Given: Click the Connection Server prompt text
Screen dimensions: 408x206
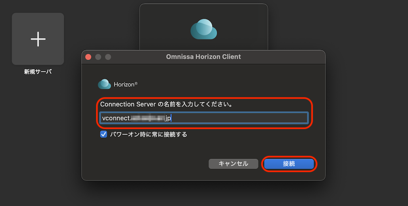Looking at the screenshot, I should (x=166, y=104).
